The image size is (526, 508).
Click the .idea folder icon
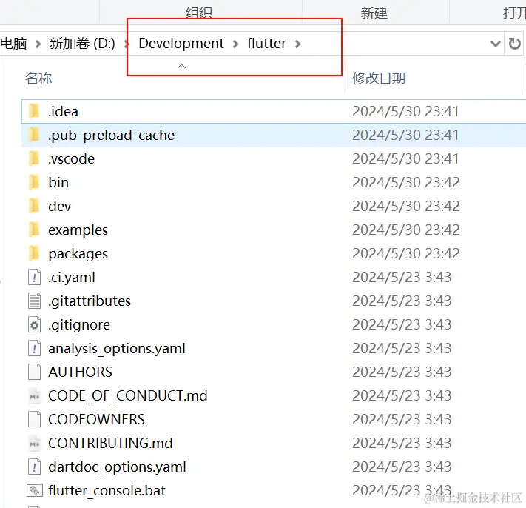pyautogui.click(x=34, y=111)
